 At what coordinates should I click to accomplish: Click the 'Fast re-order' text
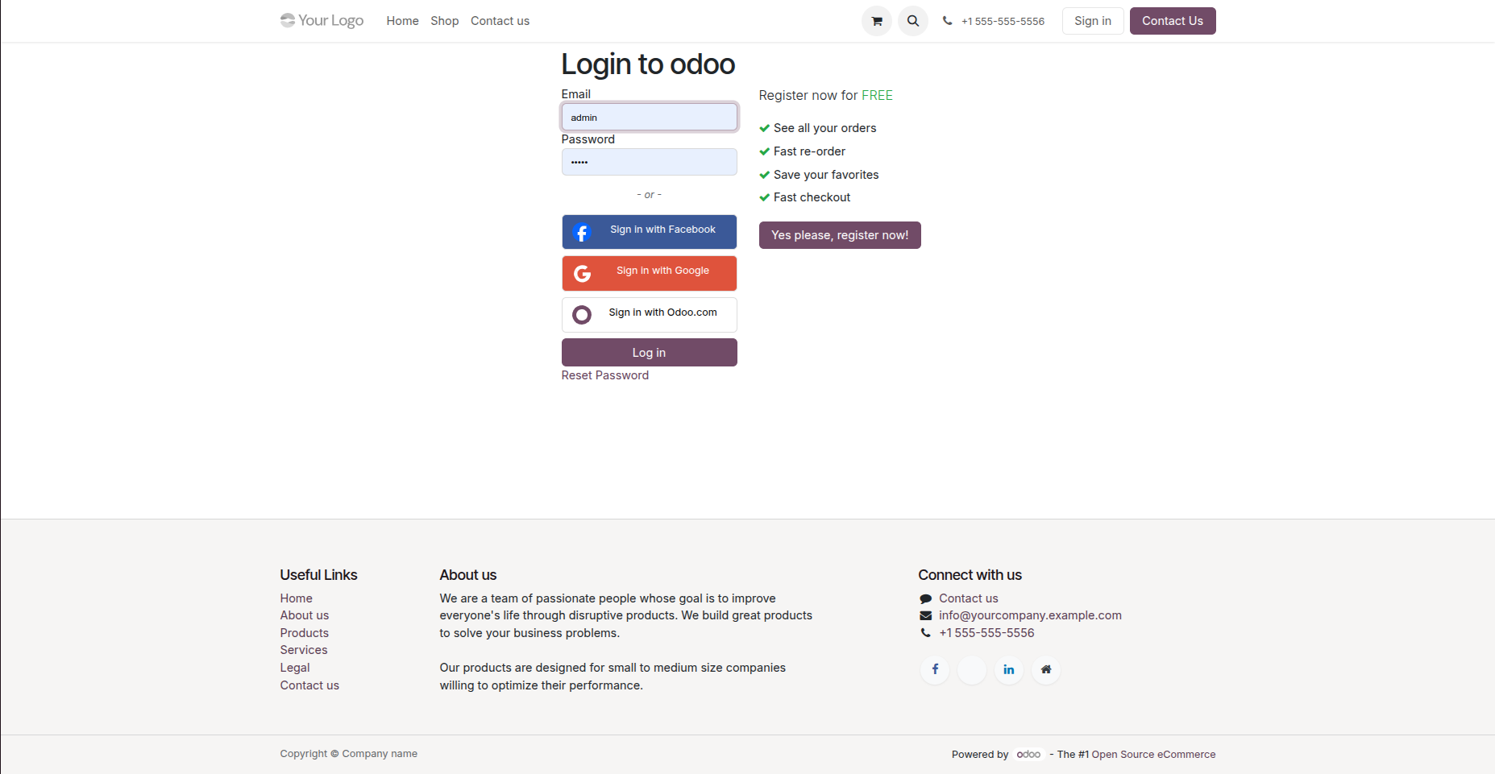(809, 151)
